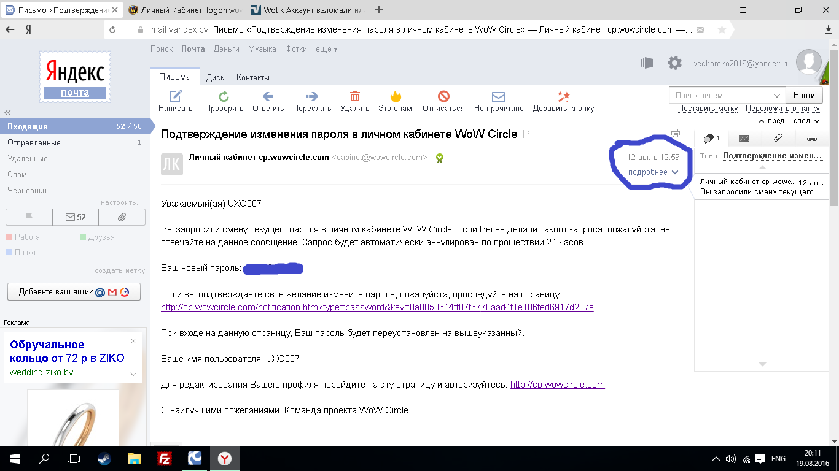
Task: Switch to the Диск tab
Action: coord(215,77)
